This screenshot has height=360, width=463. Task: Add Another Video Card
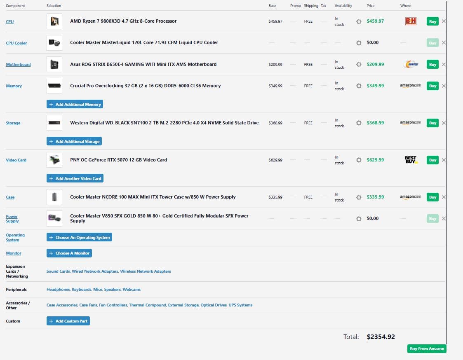[x=75, y=178]
